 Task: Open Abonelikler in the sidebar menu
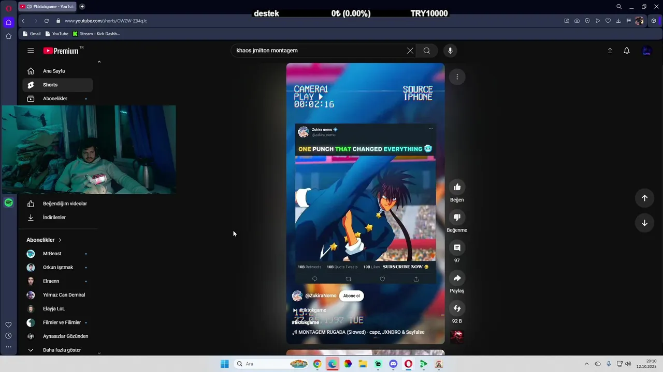pos(57,99)
